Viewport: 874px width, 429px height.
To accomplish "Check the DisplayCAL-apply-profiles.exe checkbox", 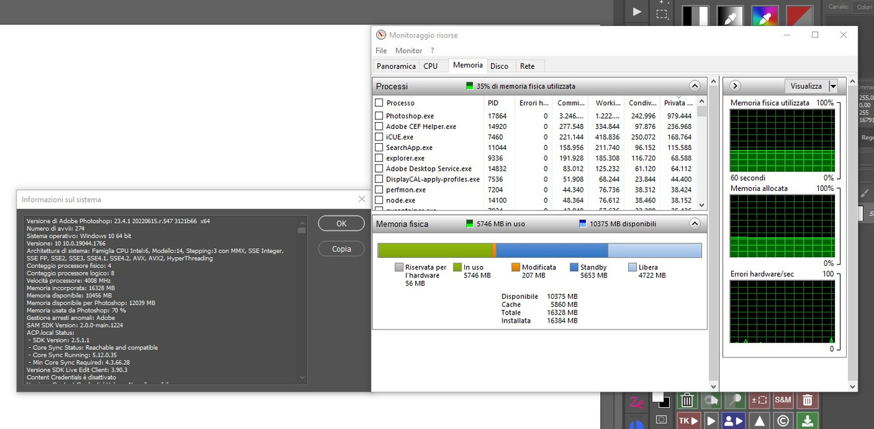I will point(379,179).
